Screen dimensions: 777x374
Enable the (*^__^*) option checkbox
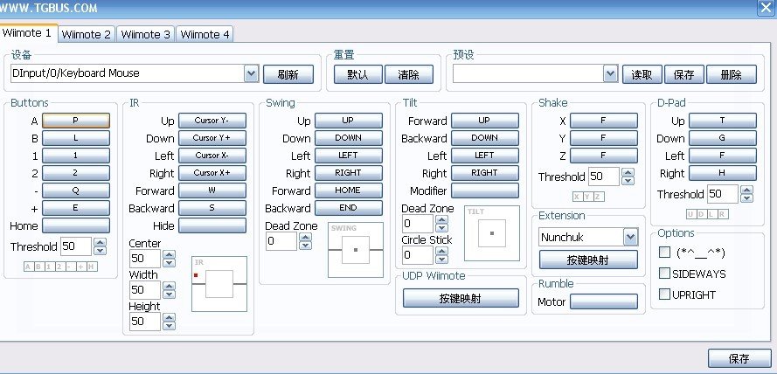[665, 253]
